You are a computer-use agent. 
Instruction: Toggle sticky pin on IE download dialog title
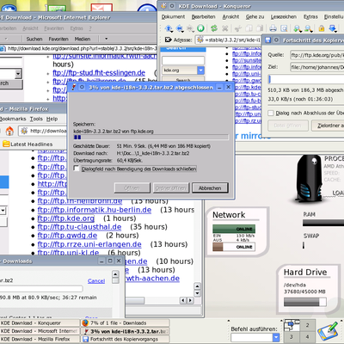pyautogui.click(x=82, y=87)
